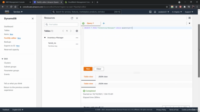200x112 pixels.
Task: Open Items in the DynamoDB sidebar
Action: [x=6, y=34]
